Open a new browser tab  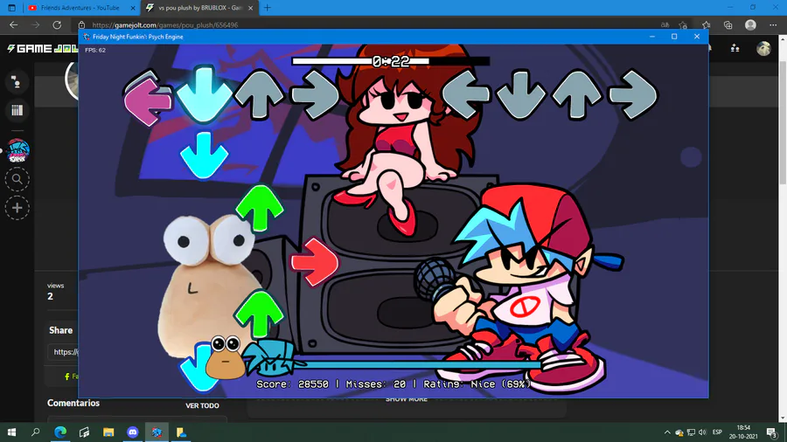coord(267,8)
